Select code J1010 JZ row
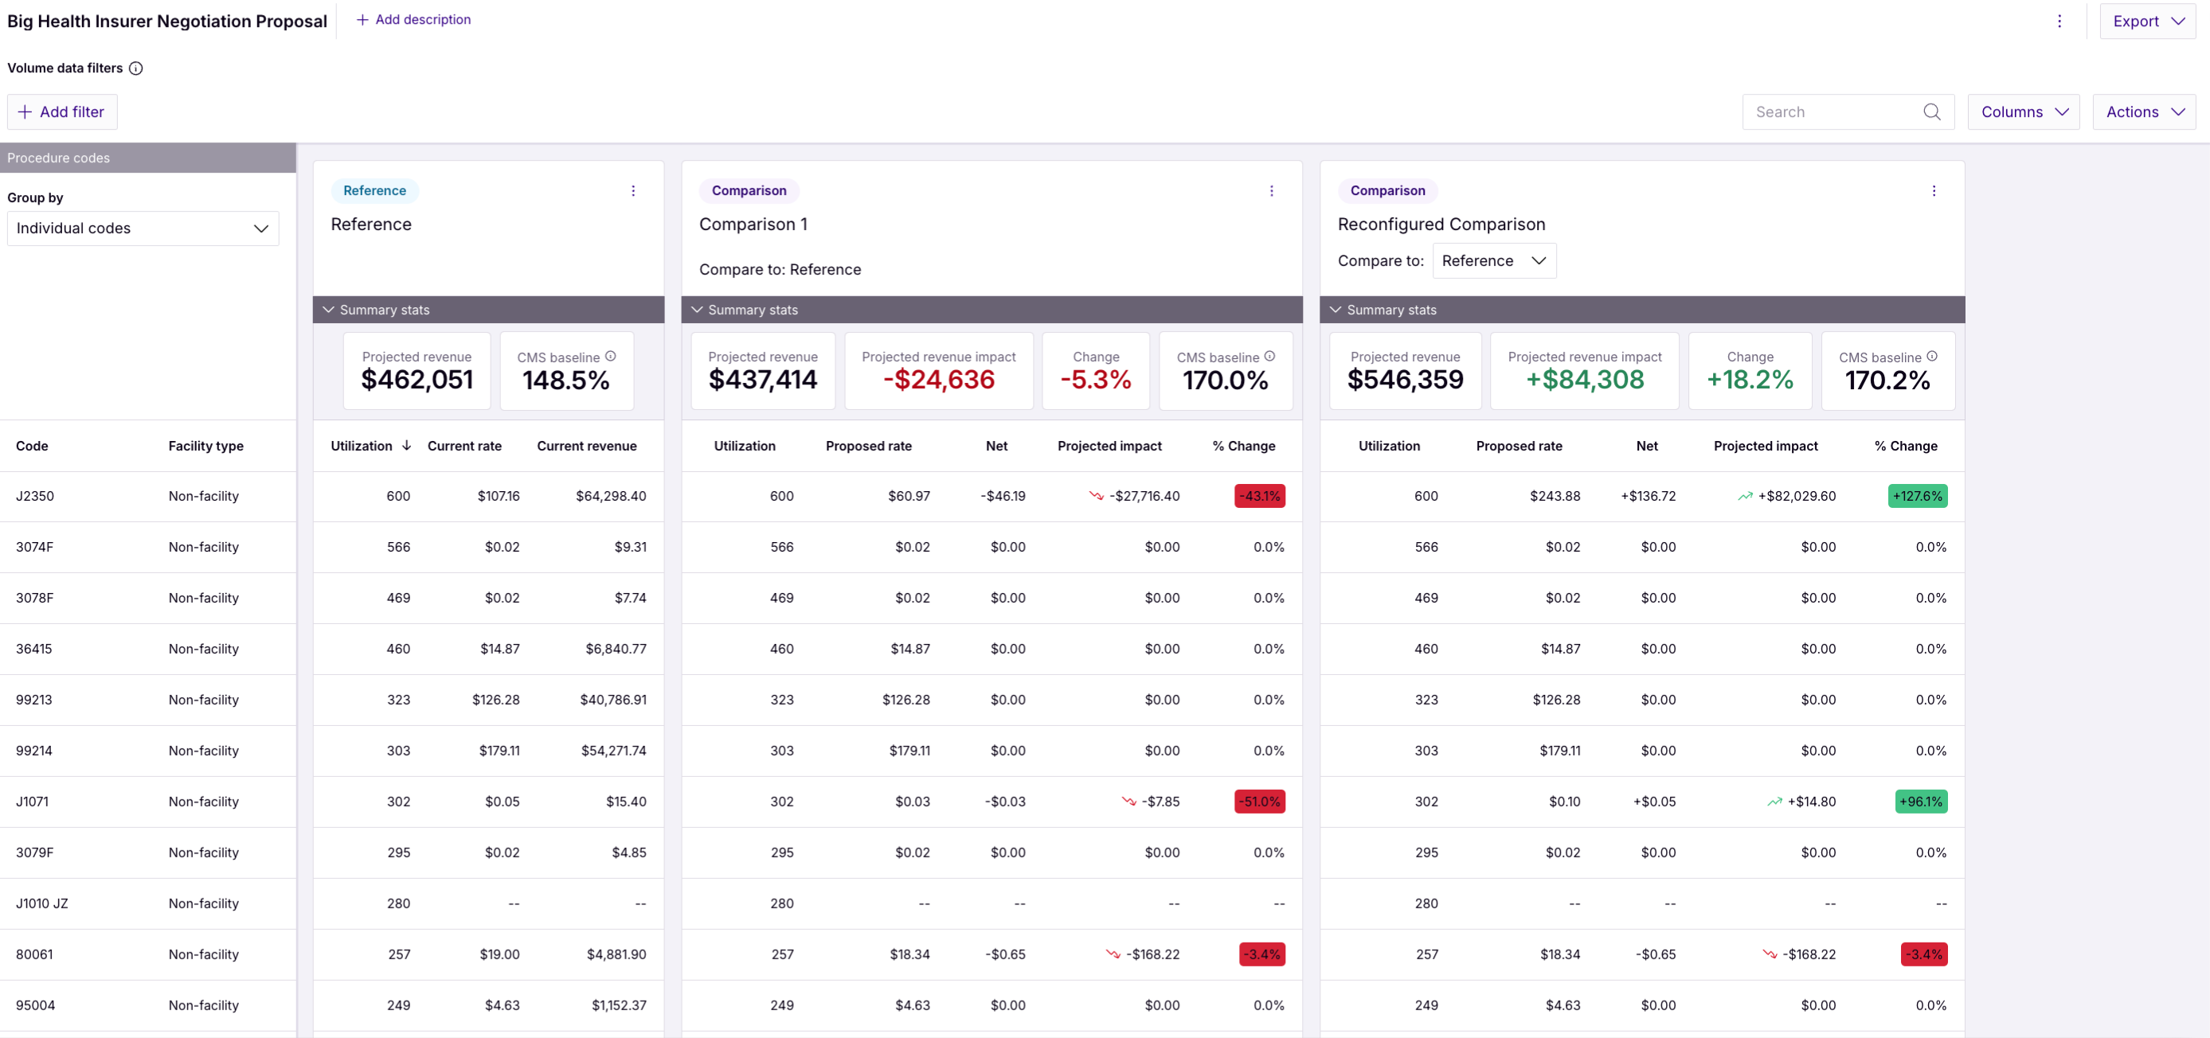The width and height of the screenshot is (2210, 1038). pos(147,903)
